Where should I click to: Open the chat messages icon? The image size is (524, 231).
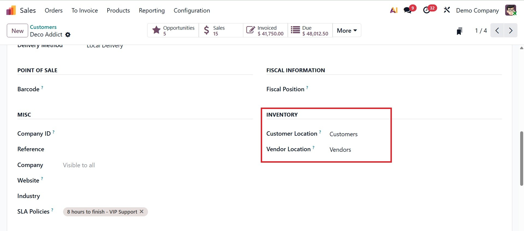tap(408, 10)
